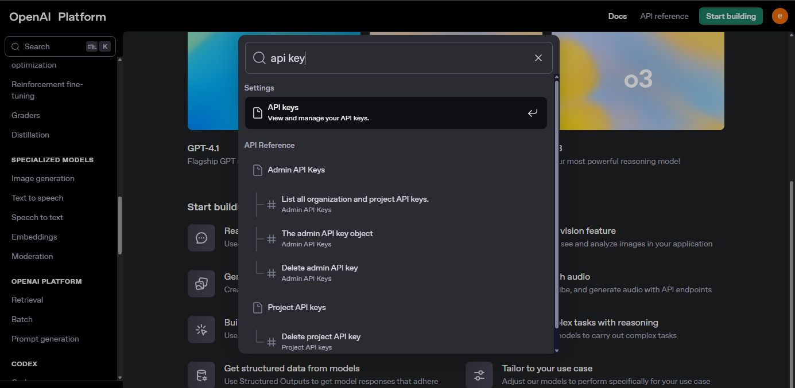
Task: Open Prompt generation in sidebar
Action: [45, 339]
